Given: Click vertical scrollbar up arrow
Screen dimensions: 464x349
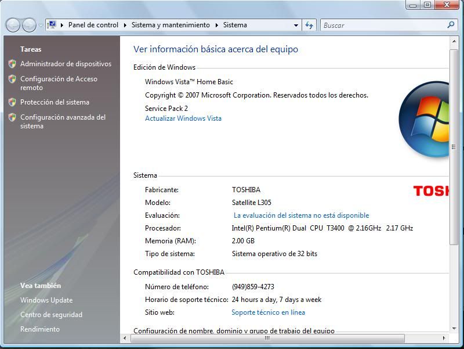Looking at the screenshot, I should point(454,41).
